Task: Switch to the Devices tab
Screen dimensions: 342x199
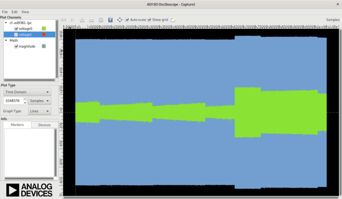Action: (44, 125)
